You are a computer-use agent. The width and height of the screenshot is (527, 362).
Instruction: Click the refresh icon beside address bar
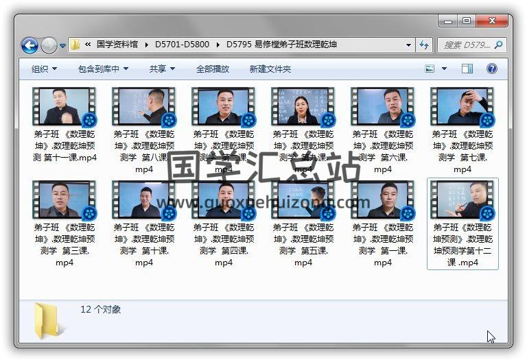(425, 45)
